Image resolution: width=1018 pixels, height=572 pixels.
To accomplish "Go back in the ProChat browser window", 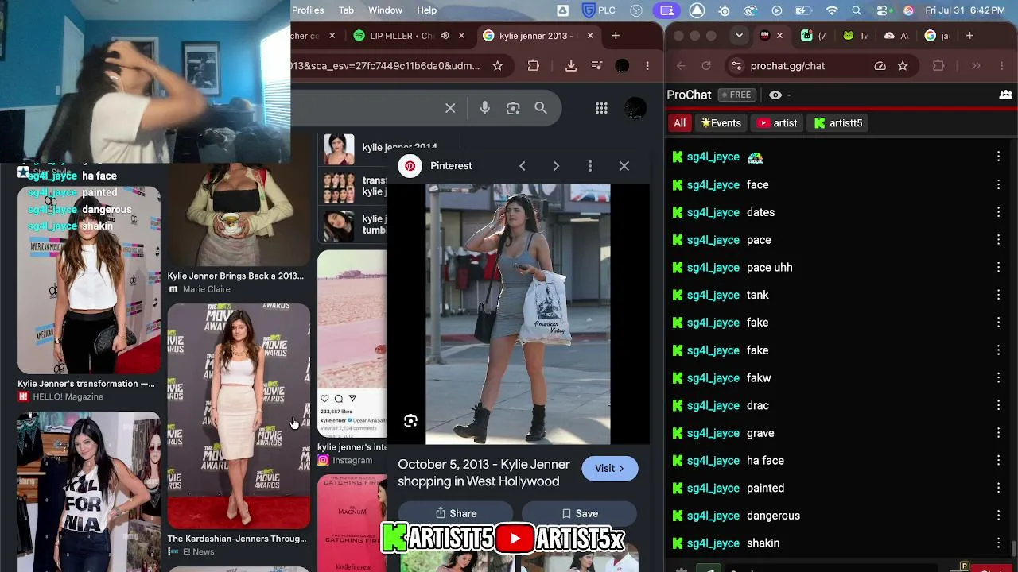I will click(680, 66).
